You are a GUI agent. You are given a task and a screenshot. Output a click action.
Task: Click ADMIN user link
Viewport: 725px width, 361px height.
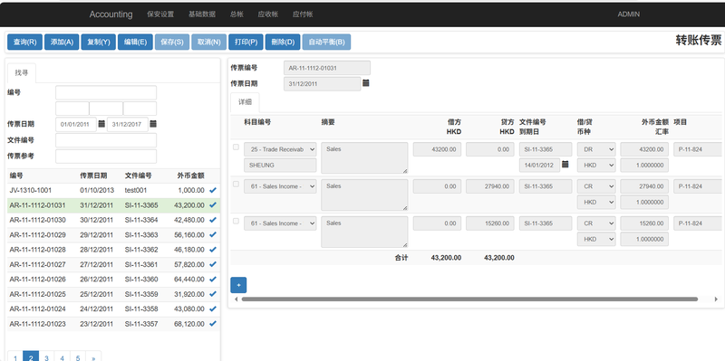click(629, 14)
